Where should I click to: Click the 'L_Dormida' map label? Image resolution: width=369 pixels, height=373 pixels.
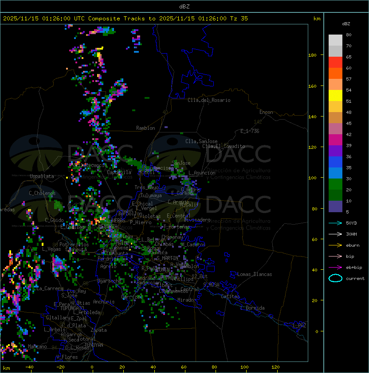[x=252, y=308]
